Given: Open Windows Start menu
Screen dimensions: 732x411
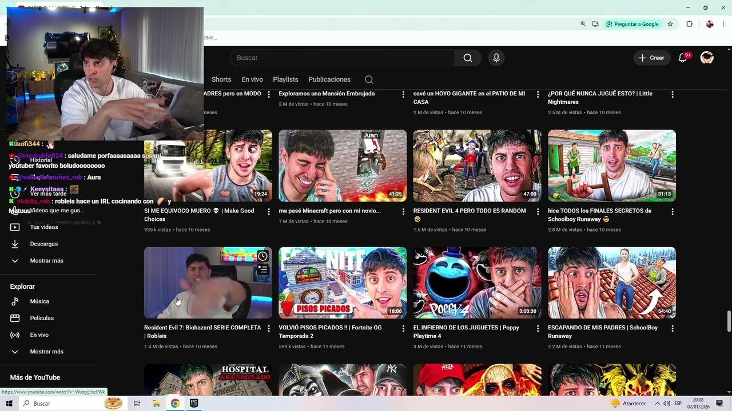Looking at the screenshot, I should [x=9, y=404].
